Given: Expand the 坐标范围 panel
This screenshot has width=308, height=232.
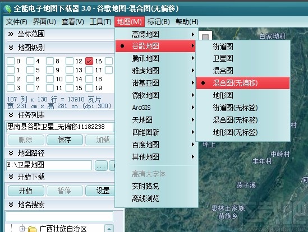Looking at the screenshot, I should click(x=11, y=34).
